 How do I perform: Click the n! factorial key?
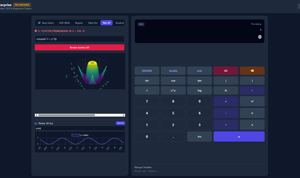click(252, 101)
